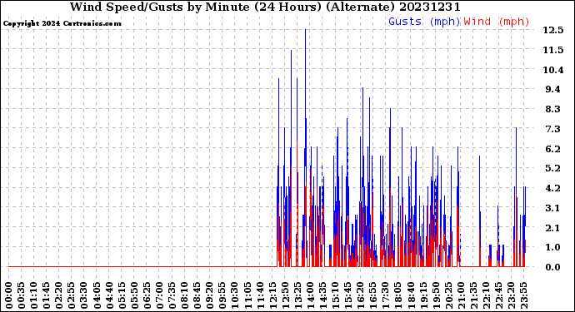Click the 06:25 time label
Image resolution: width=575 pixels, height=312 pixels.
147,295
